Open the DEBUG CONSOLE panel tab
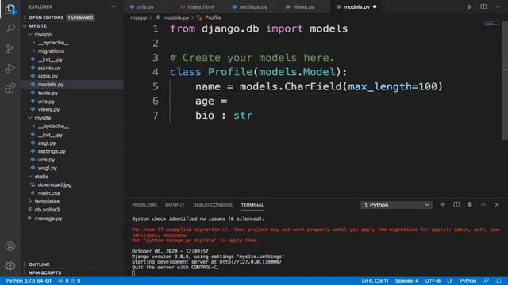The height and width of the screenshot is (285, 508). coord(213,205)
